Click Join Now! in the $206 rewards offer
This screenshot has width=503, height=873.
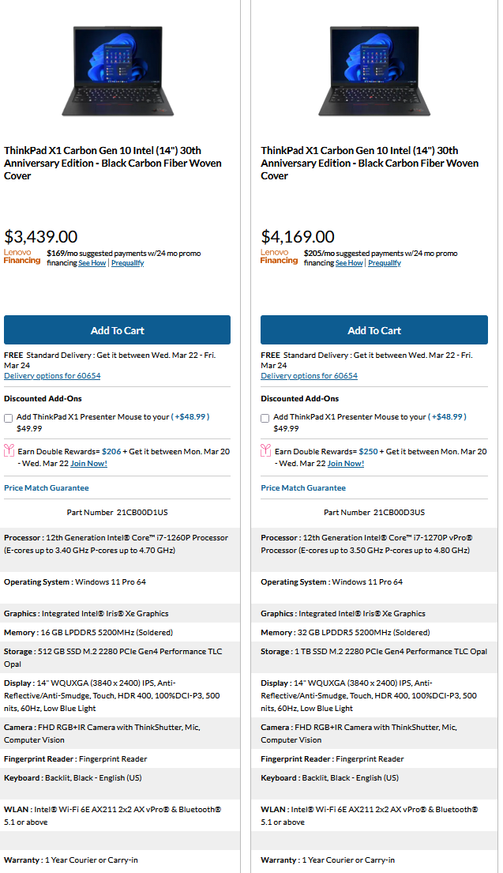[x=89, y=464]
